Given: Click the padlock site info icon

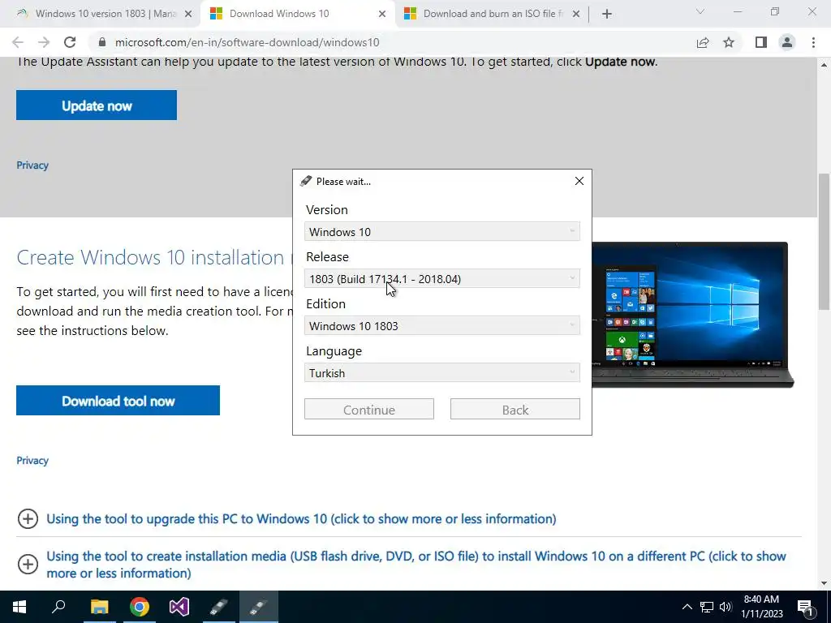Looking at the screenshot, I should click(102, 42).
